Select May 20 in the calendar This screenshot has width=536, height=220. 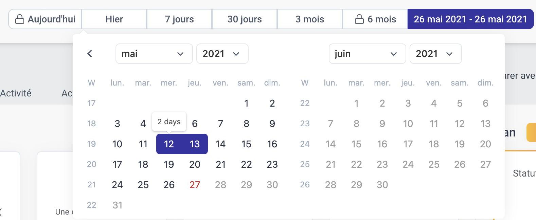(195, 164)
